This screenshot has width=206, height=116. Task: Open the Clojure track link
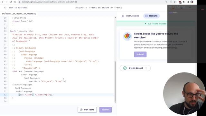(79, 8)
